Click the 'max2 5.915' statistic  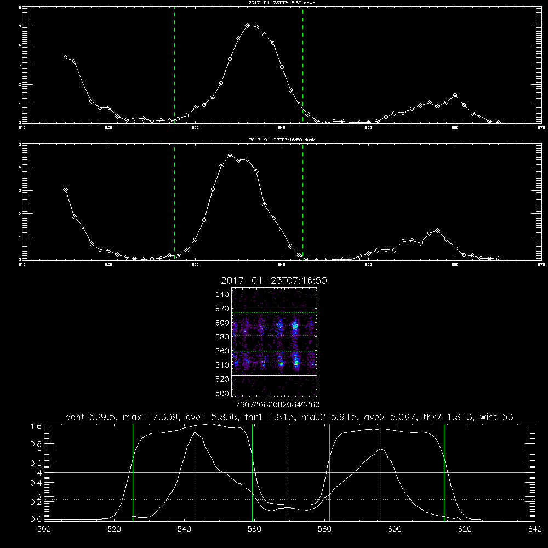tap(329, 417)
